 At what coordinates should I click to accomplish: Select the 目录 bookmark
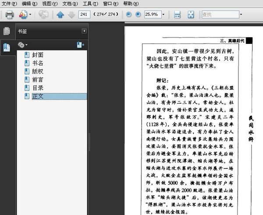38,88
